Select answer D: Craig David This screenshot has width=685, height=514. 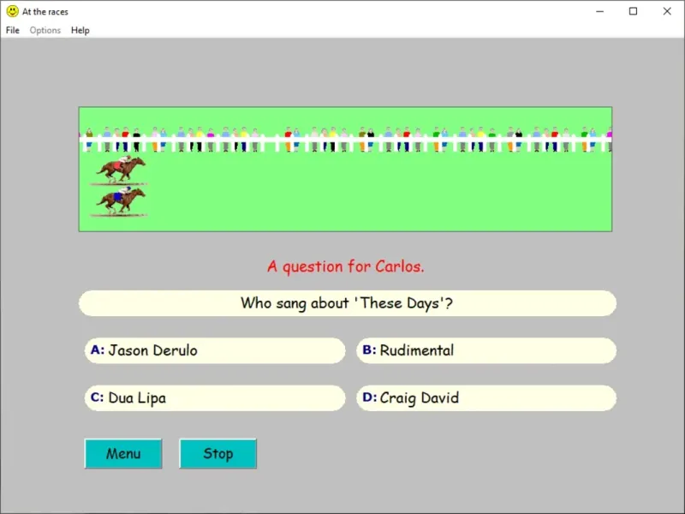pos(486,397)
